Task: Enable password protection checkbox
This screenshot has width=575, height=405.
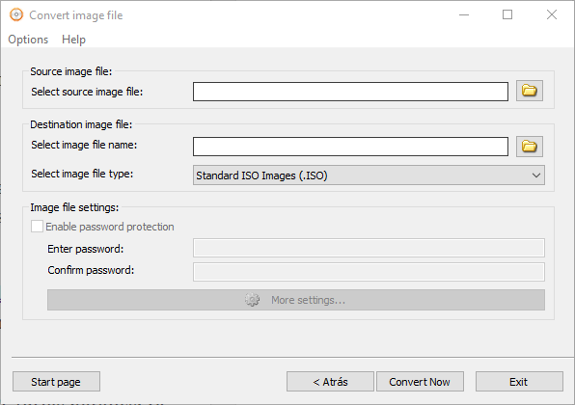Action: [x=37, y=227]
